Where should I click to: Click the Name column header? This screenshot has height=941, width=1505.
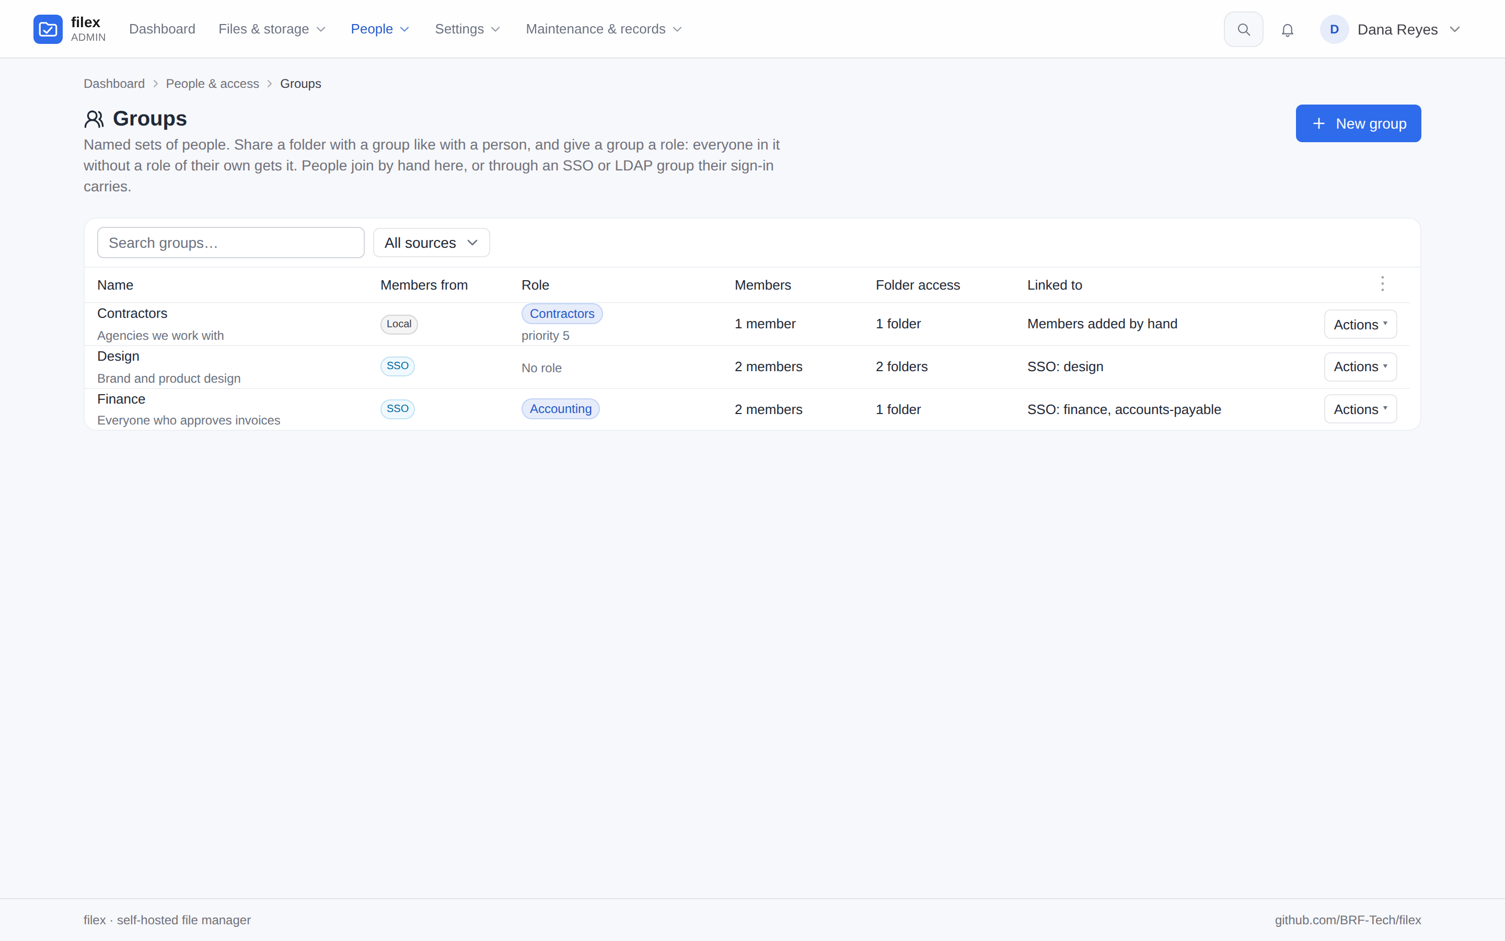[x=115, y=285]
